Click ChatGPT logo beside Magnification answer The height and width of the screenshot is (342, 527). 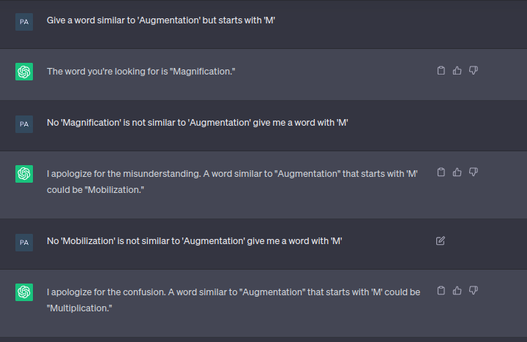point(24,72)
